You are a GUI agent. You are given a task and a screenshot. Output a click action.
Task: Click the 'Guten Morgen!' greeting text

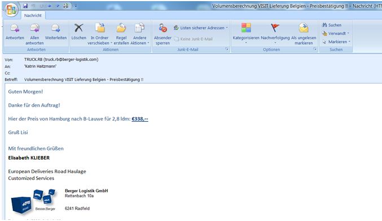pyautogui.click(x=25, y=91)
